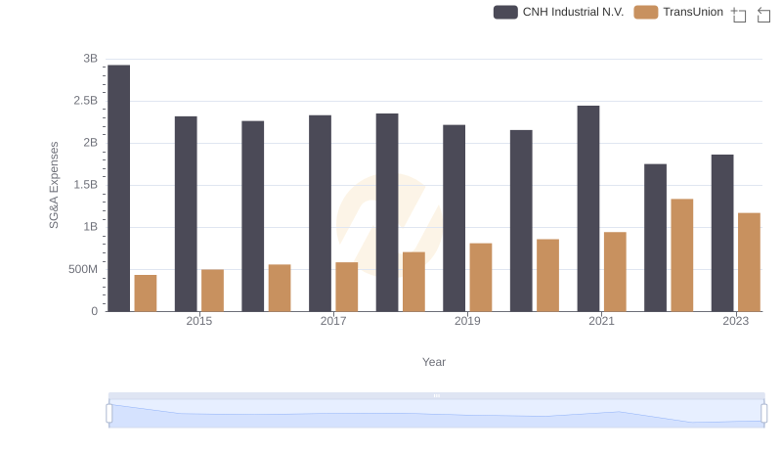Click the CNH Industrial bar for 2021
This screenshot has width=782, height=451.
click(588, 208)
